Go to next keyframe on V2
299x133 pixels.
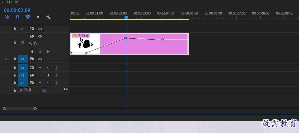48,51
